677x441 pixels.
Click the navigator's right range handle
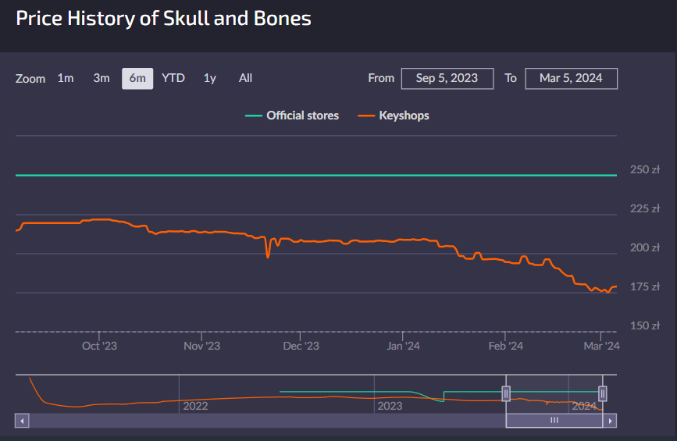[602, 393]
